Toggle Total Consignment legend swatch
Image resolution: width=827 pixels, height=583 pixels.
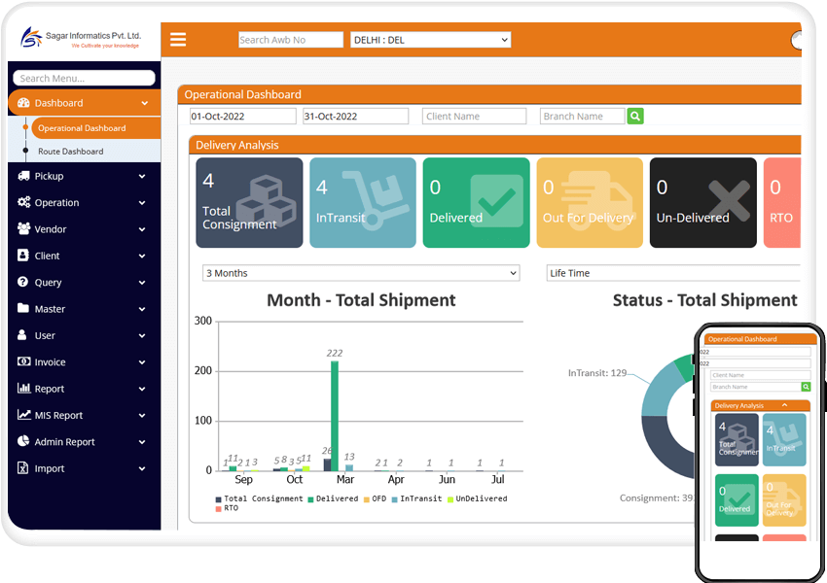[x=218, y=499]
